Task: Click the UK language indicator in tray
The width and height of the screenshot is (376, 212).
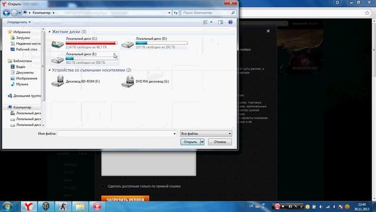Action: pos(251,206)
